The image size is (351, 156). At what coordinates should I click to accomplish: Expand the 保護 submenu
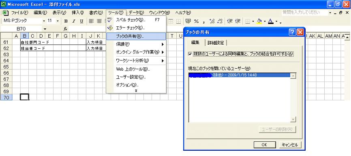click(163, 44)
